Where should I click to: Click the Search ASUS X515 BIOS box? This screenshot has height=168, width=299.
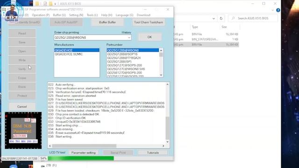[253, 18]
